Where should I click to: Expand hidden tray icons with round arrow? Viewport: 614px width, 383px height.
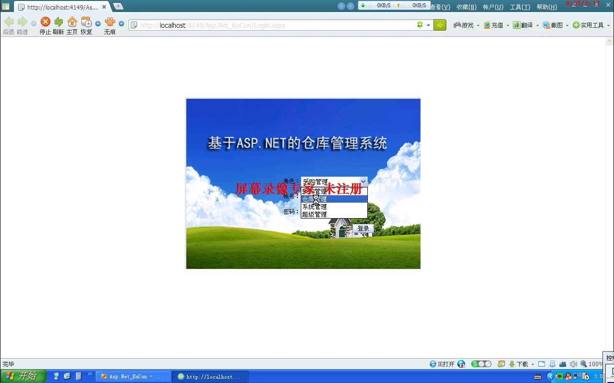coord(551,376)
